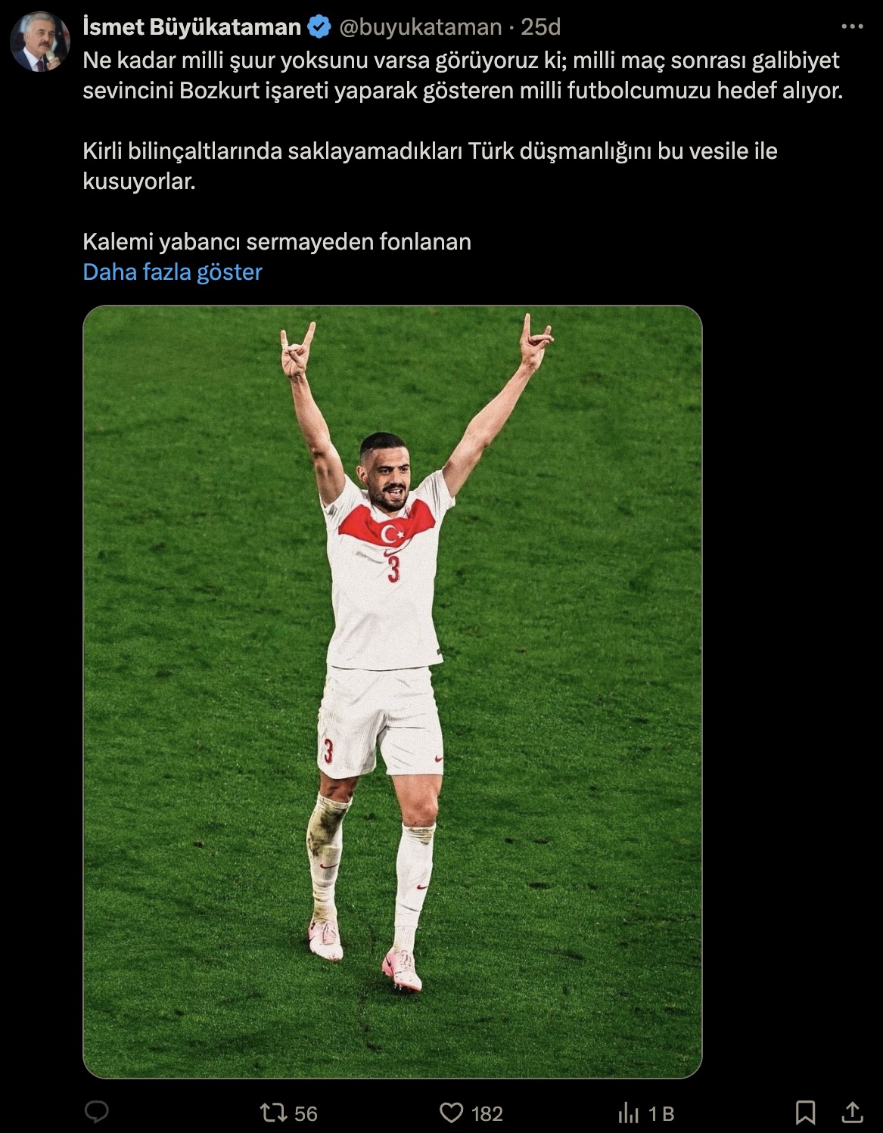The height and width of the screenshot is (1133, 883).
Task: Open the attached footballer photo
Action: 393,691
